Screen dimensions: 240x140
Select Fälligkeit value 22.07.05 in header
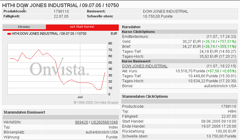[61, 16]
